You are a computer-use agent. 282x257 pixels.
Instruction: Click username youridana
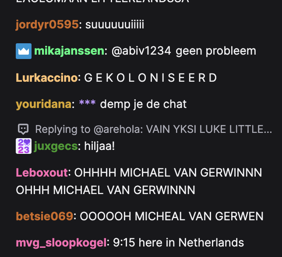(x=44, y=104)
